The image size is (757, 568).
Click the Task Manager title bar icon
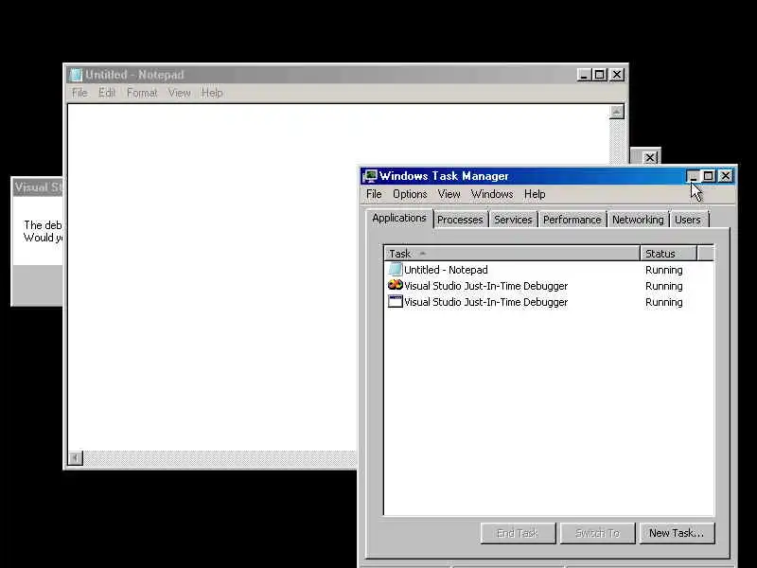click(370, 176)
